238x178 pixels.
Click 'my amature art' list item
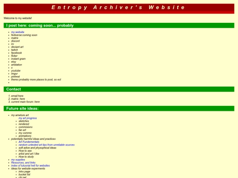pyautogui.click(x=20, y=115)
